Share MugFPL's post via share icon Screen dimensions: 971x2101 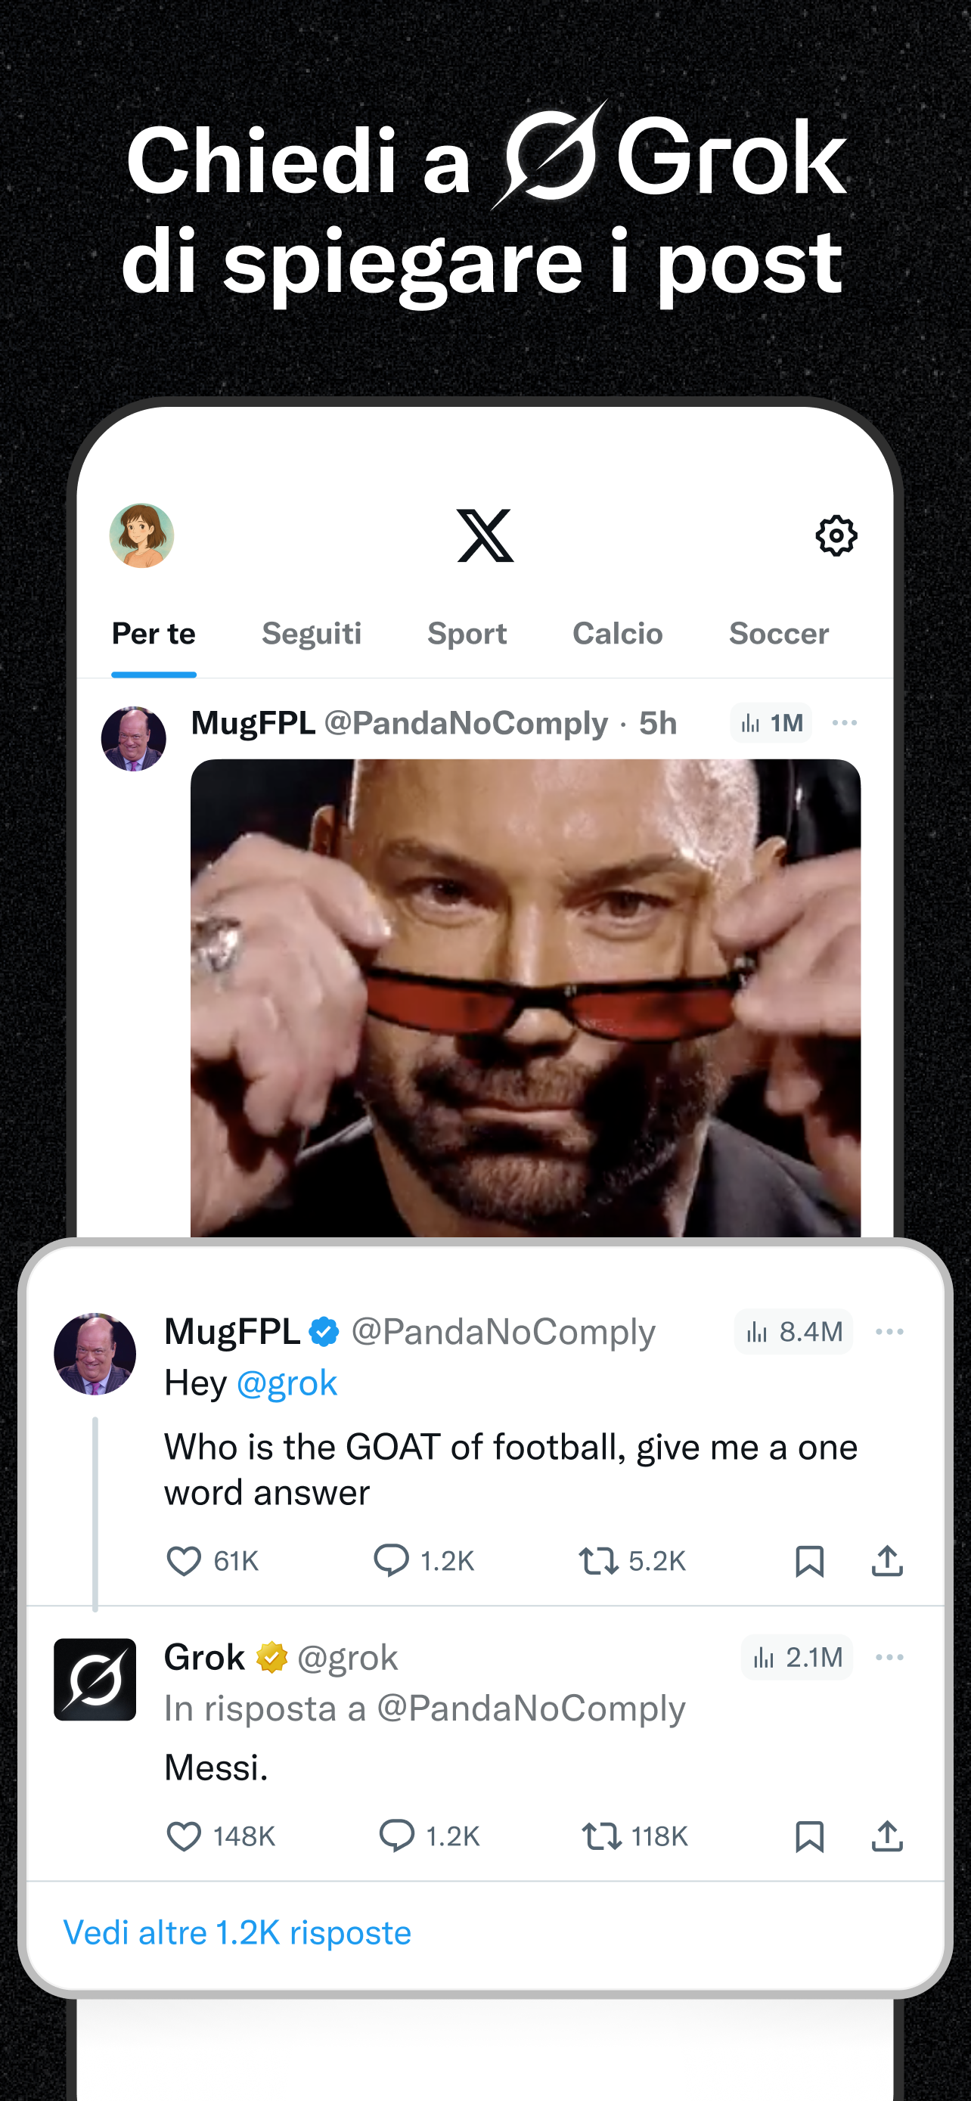(x=887, y=1561)
